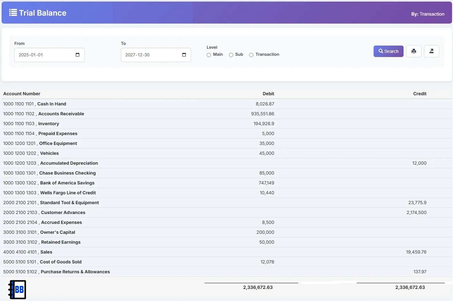Click the Trial Balance page title
This screenshot has width=453, height=301.
coord(43,13)
